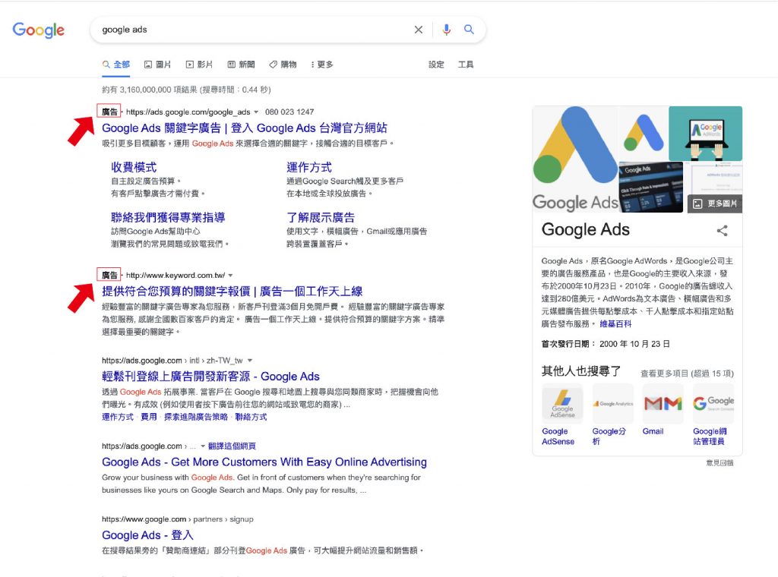The height and width of the screenshot is (577, 778).
Task: Clear the search query with X icon
Action: tap(419, 30)
